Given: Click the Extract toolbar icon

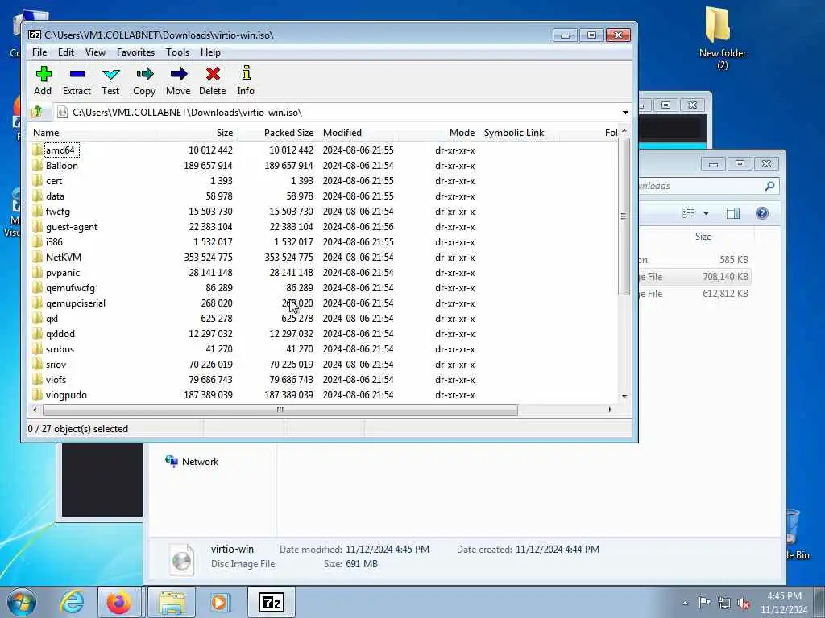Looking at the screenshot, I should (x=77, y=80).
